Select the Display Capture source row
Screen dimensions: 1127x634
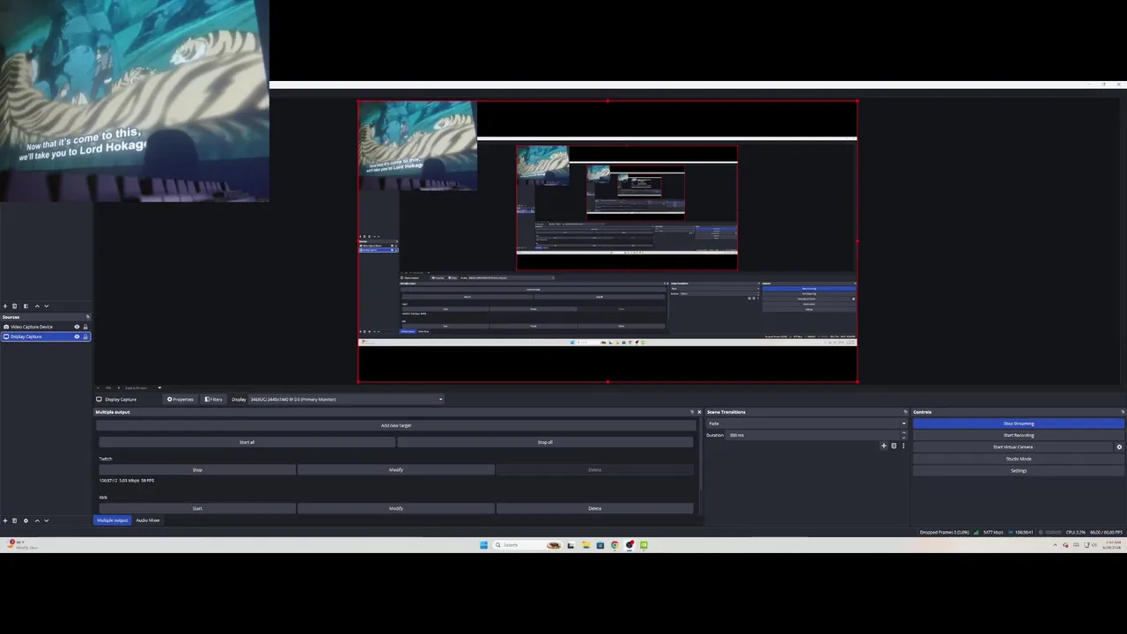click(45, 336)
